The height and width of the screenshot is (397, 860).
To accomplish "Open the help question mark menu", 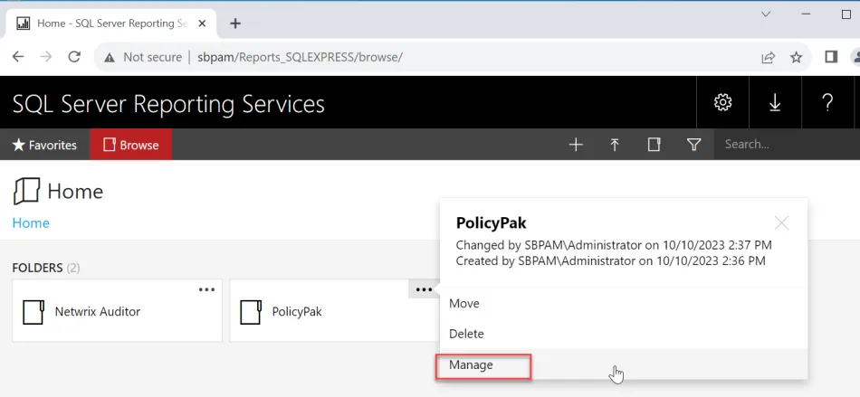I will click(x=827, y=102).
